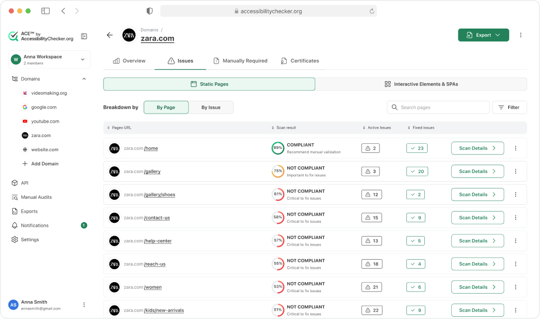Navigate back in browser toolbar
The width and height of the screenshot is (540, 319).
coord(63,11)
